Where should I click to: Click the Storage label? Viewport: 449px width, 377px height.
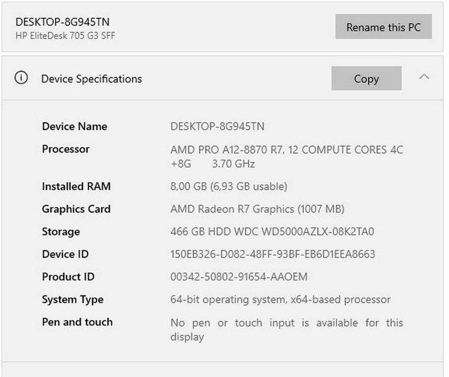point(61,232)
